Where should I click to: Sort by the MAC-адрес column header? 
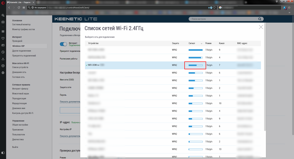tap(242, 43)
